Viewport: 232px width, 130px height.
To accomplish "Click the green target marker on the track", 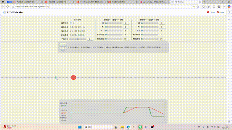I will pyautogui.click(x=56, y=77).
